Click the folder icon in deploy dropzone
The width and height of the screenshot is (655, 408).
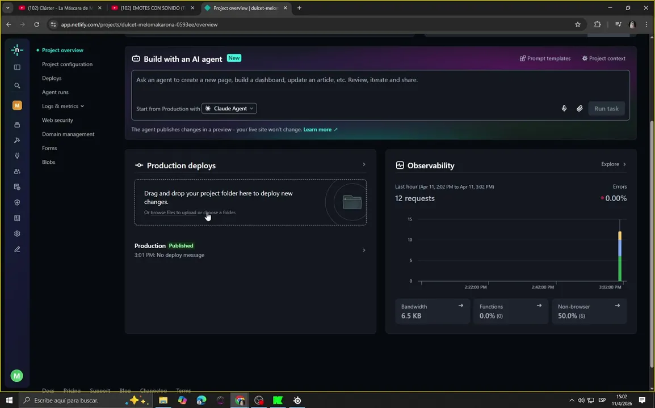coord(352,202)
